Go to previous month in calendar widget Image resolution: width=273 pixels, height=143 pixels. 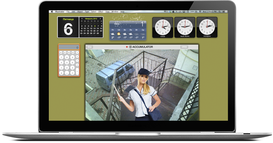pyautogui.click(x=82, y=19)
